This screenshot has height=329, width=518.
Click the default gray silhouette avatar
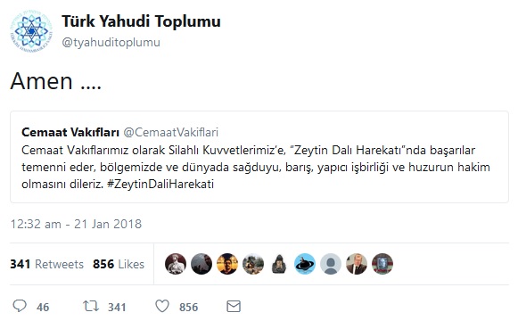point(331,264)
